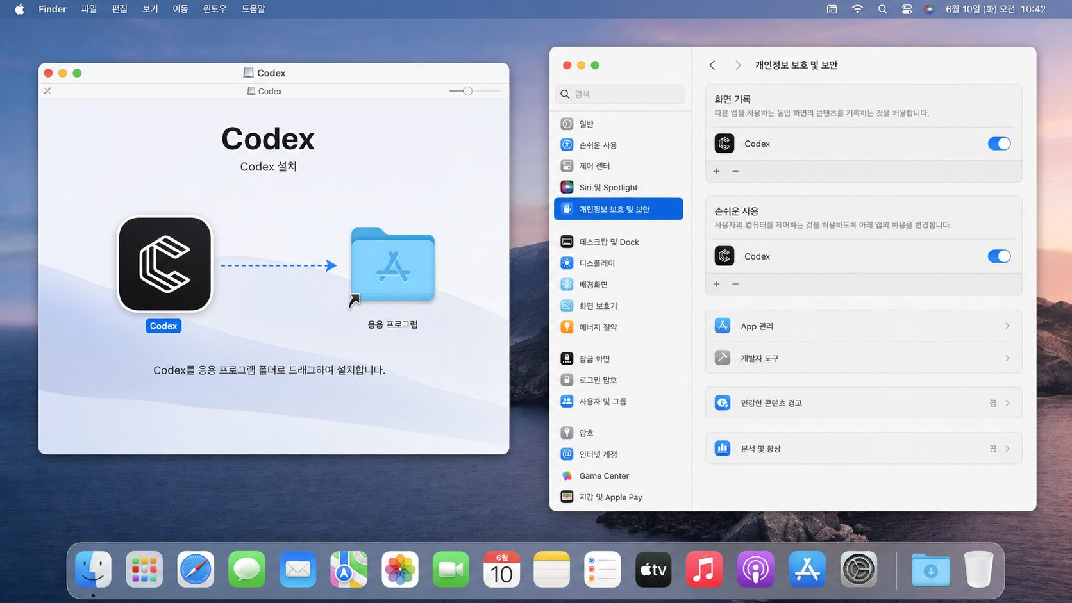The width and height of the screenshot is (1072, 603).
Task: Open Apple menu
Action: (x=20, y=9)
